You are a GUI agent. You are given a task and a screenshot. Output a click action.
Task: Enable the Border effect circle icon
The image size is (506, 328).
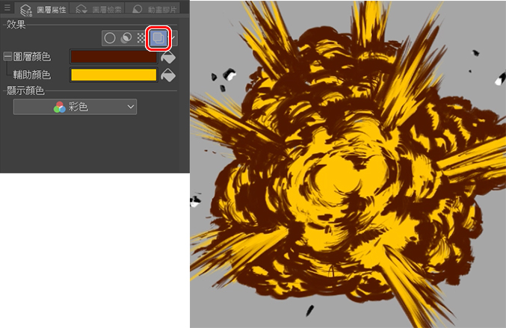[x=111, y=37]
